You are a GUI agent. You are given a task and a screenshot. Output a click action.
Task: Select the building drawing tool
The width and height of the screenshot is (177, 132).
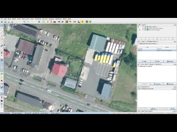[x=2, y=46]
